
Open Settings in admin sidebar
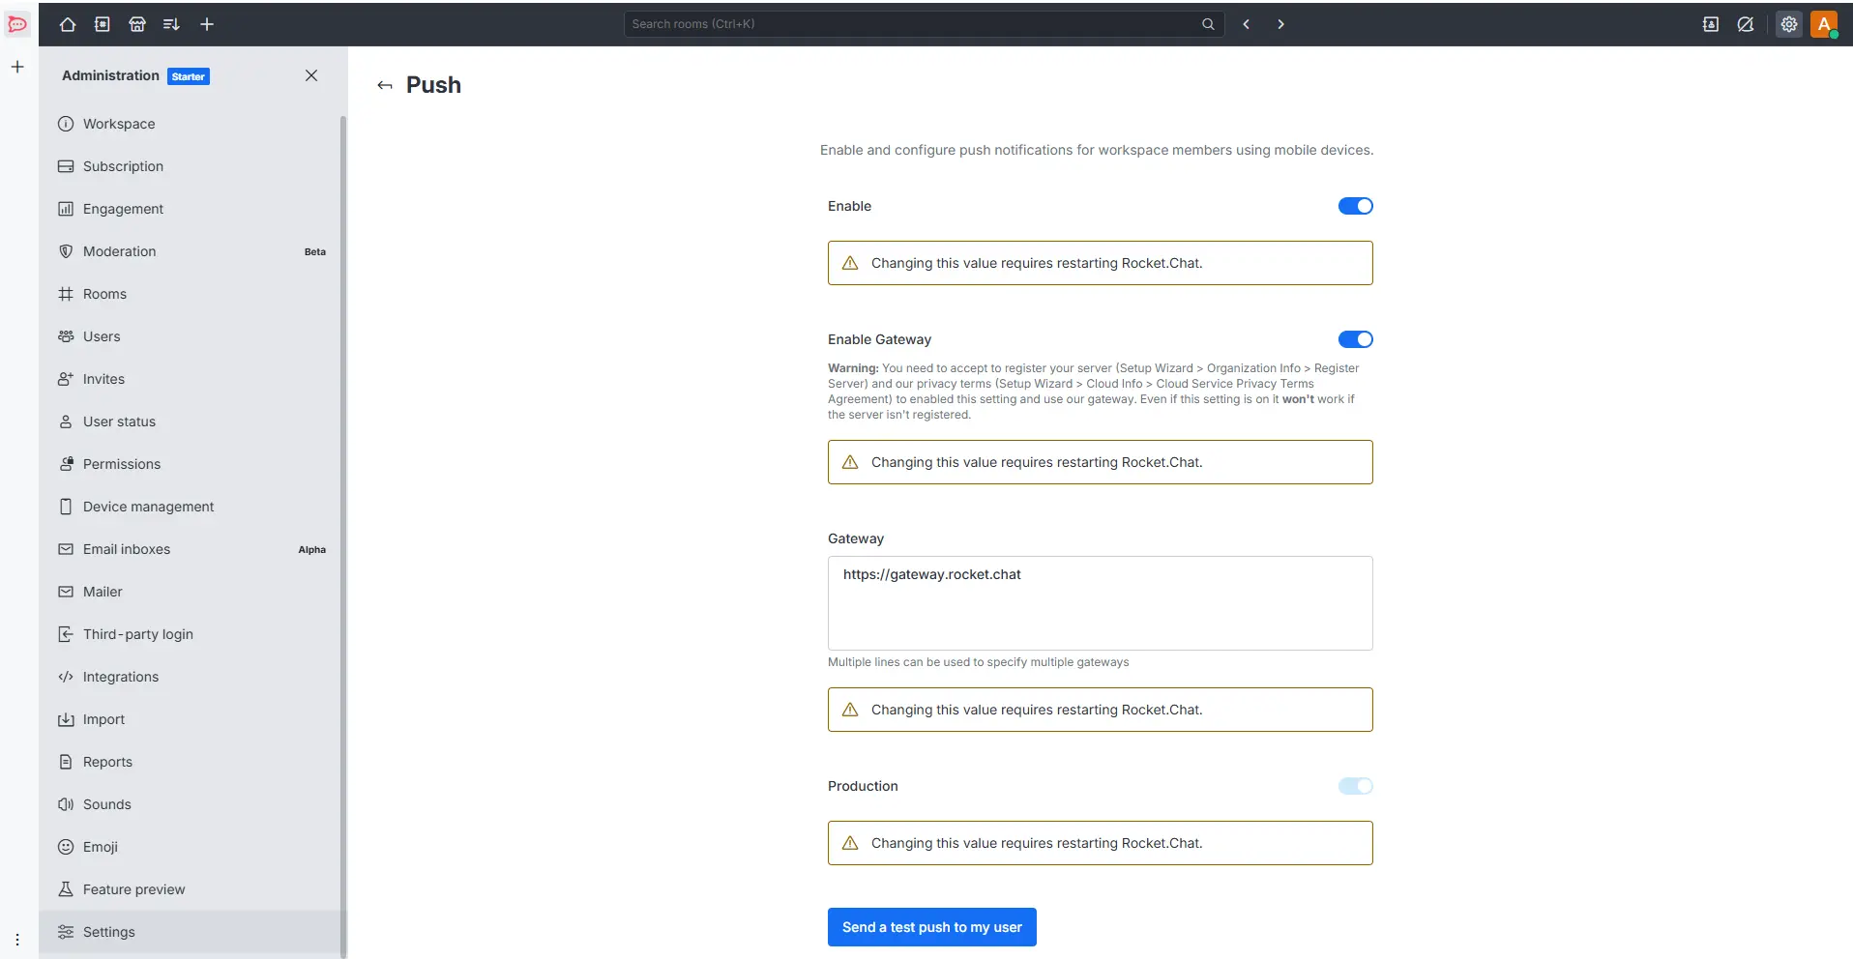(x=191, y=932)
